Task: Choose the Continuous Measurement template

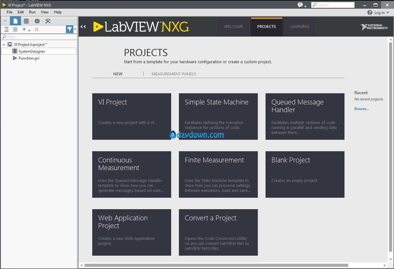Action: tap(132, 174)
